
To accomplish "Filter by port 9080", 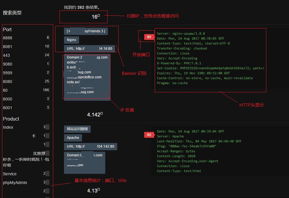I will (x=8, y=64).
